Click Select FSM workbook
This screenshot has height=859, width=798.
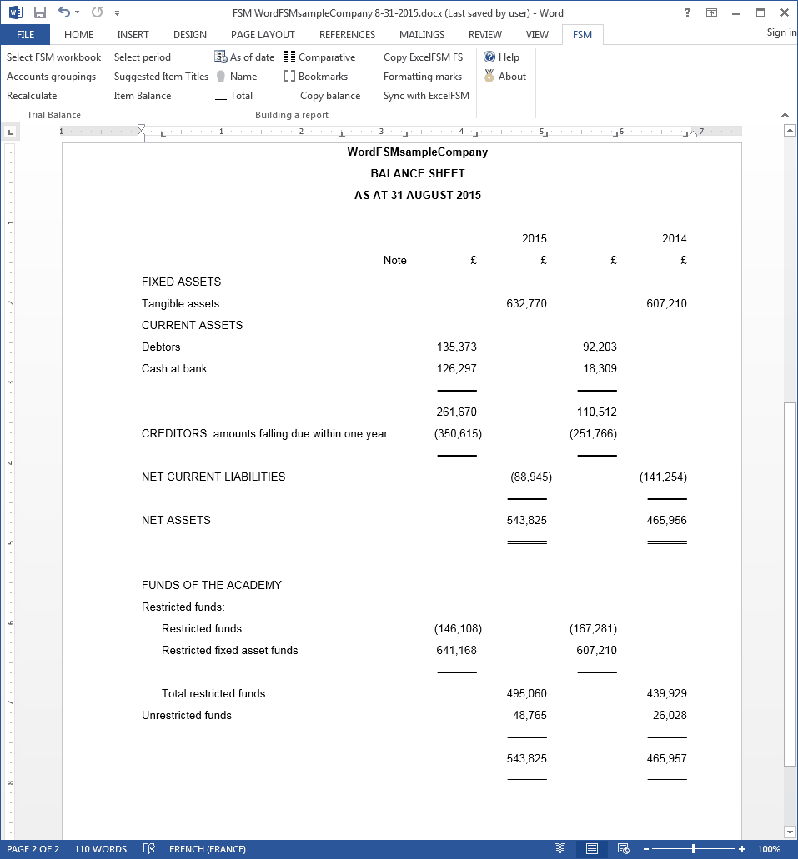point(53,57)
